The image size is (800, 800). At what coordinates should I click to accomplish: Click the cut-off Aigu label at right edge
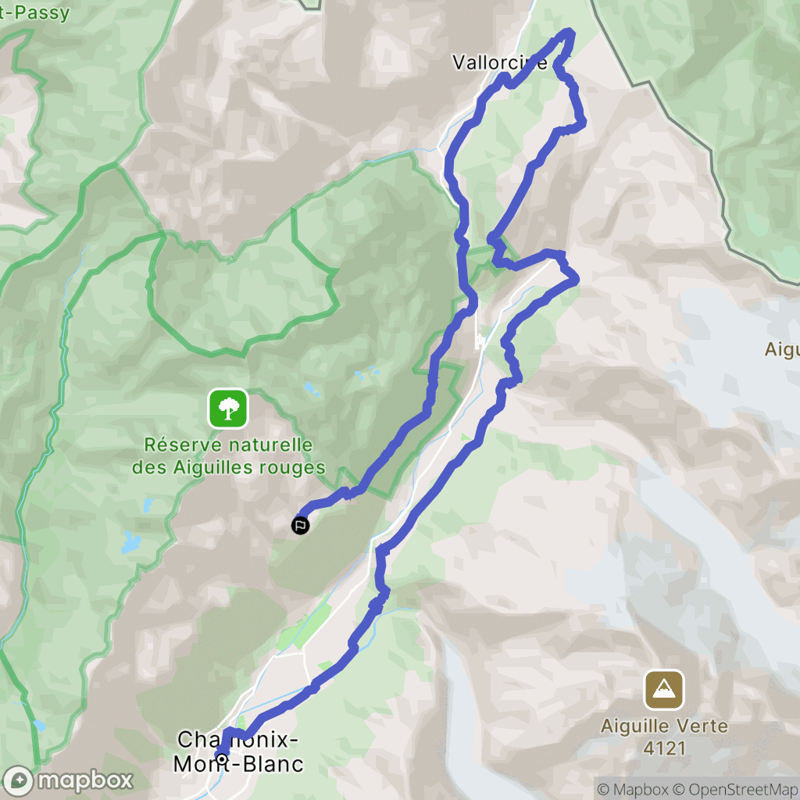[x=782, y=350]
